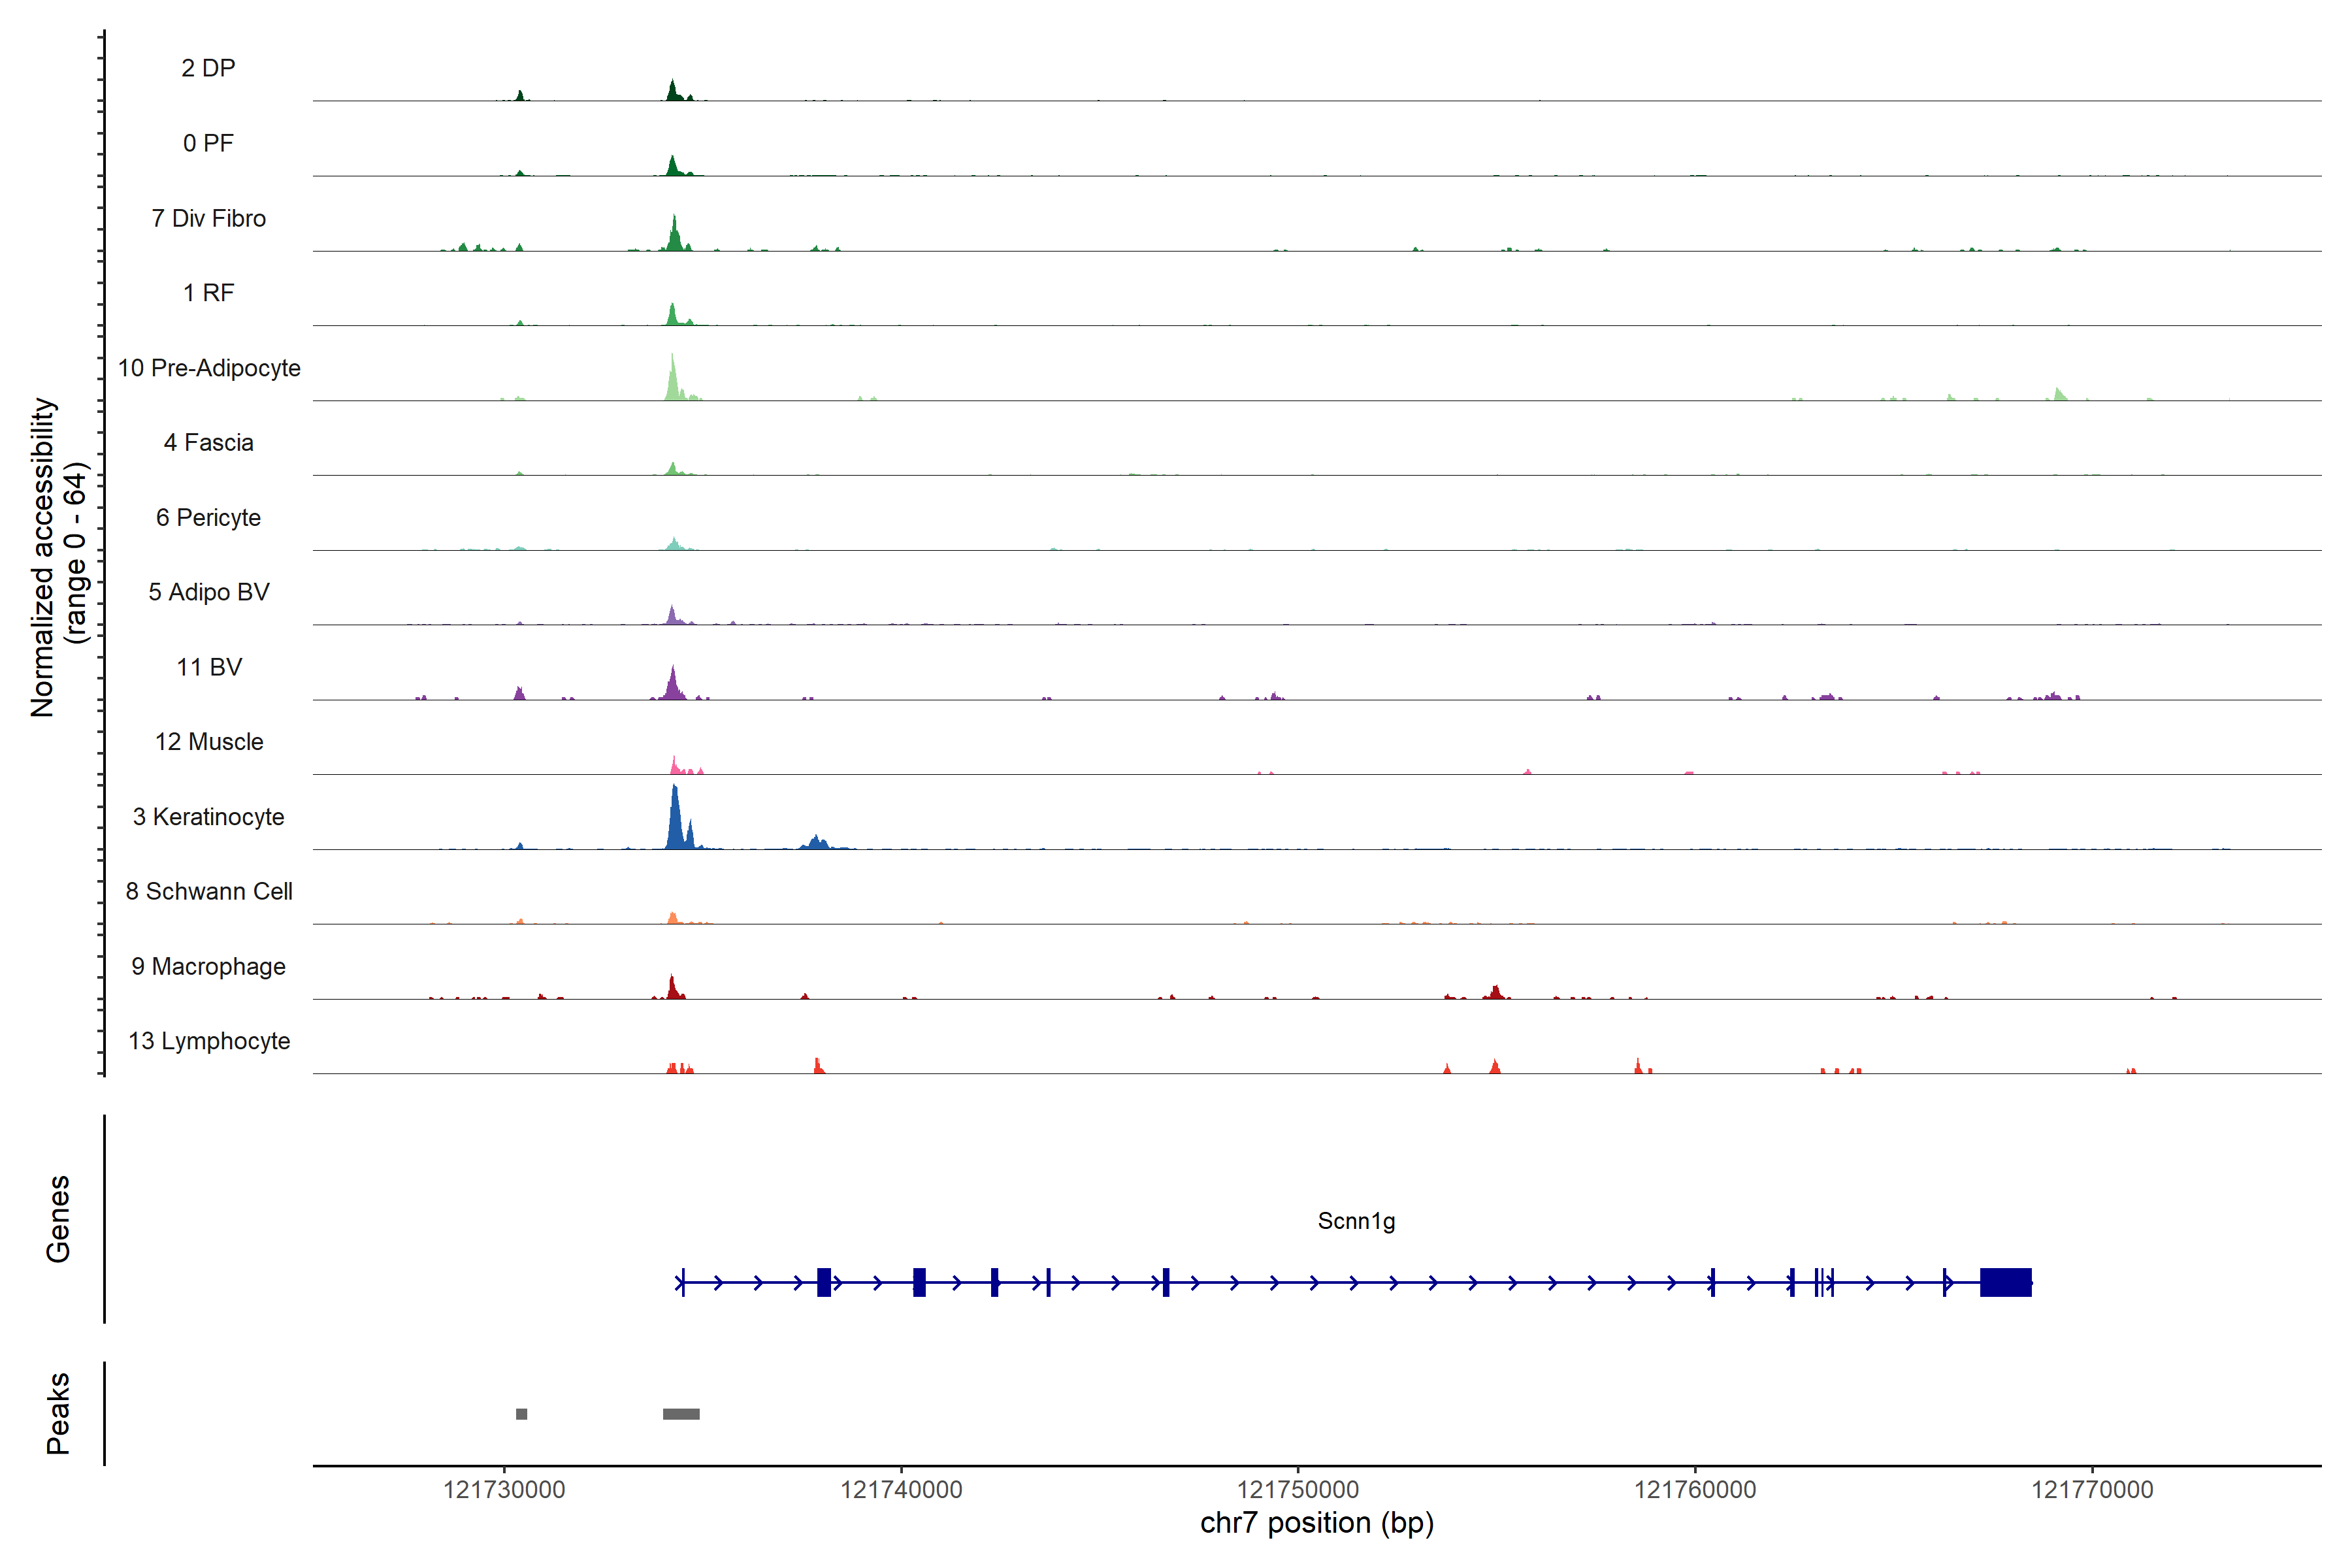Click the 121750000 axis tick label
The width and height of the screenshot is (2352, 1568).
1298,1490
